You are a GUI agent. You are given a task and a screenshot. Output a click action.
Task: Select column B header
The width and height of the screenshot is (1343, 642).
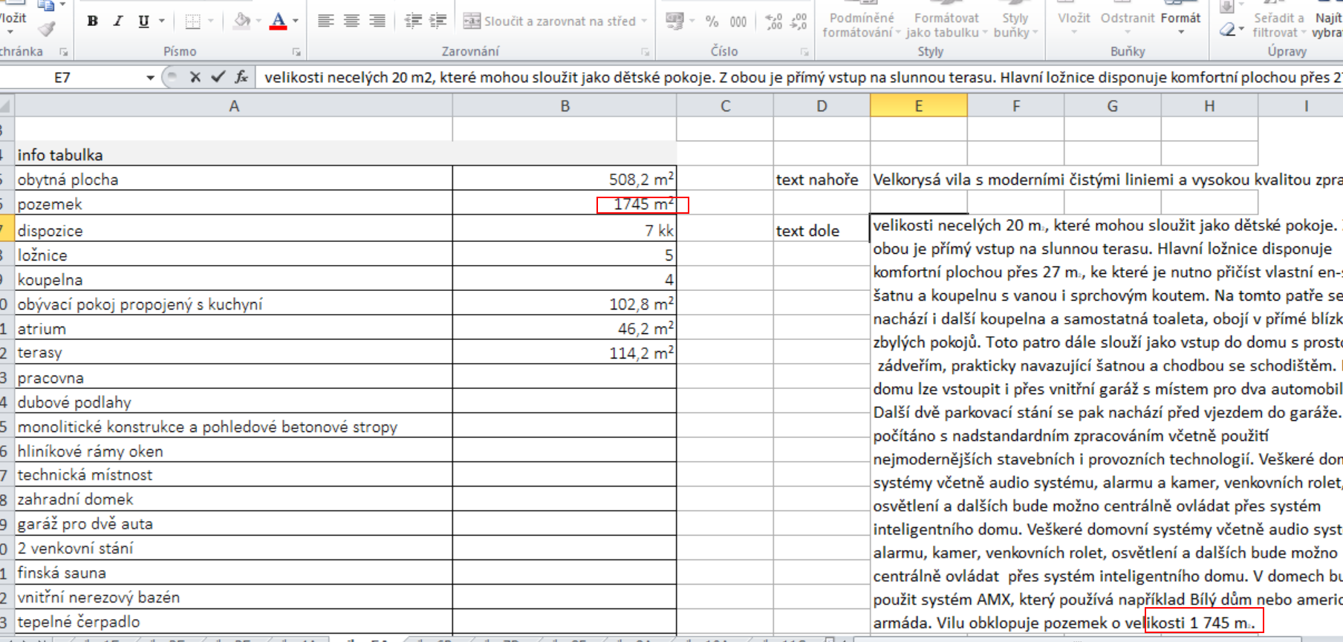pyautogui.click(x=565, y=106)
